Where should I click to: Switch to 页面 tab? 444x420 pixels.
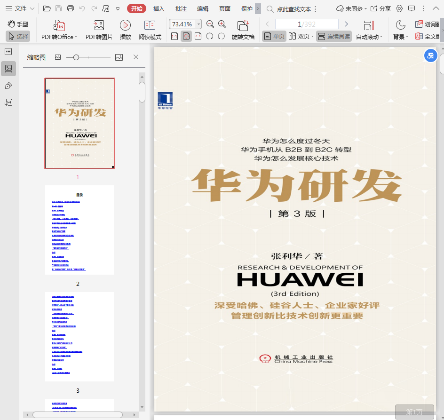224,9
